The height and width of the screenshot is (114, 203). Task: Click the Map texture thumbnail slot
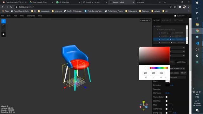[170, 105]
